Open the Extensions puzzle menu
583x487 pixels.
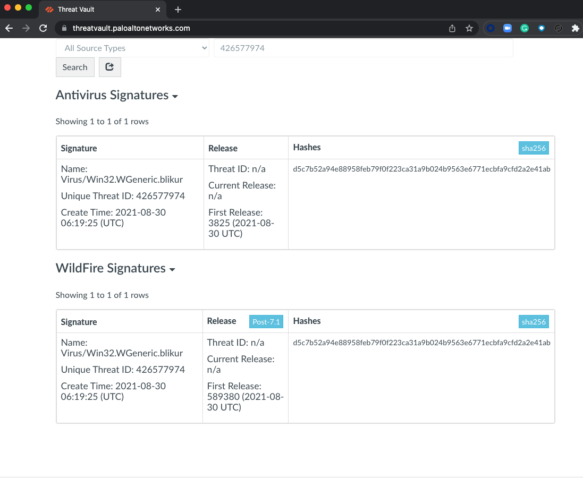[x=575, y=28]
